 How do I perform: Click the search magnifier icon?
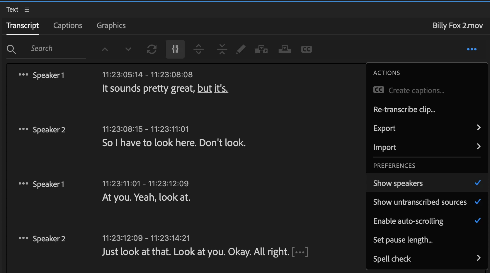point(11,49)
